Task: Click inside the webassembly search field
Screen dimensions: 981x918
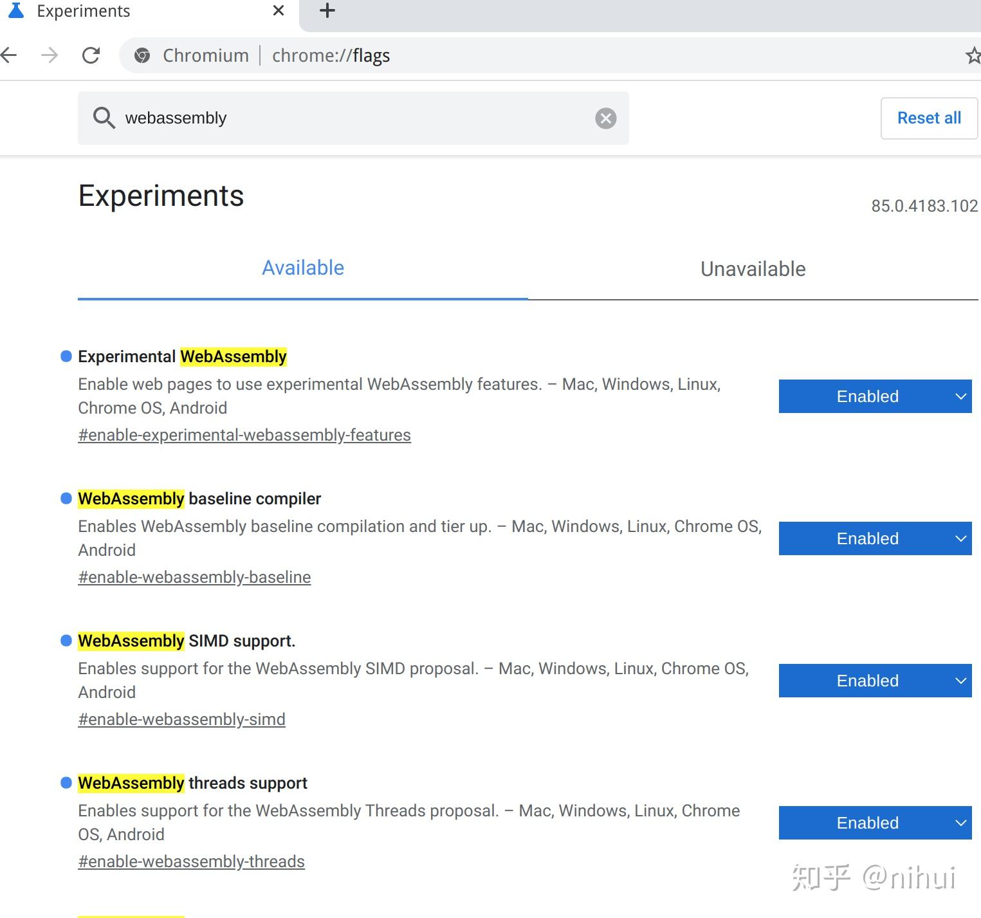Action: [354, 118]
